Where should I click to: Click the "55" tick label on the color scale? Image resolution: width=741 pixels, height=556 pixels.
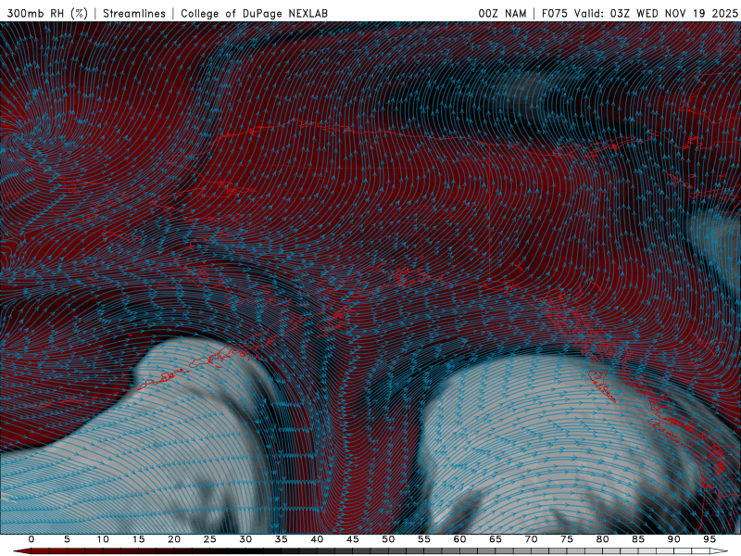click(424, 539)
